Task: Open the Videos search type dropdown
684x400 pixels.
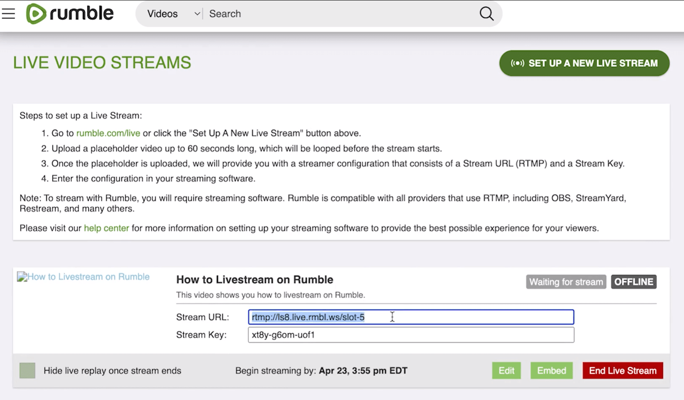Action: click(173, 14)
